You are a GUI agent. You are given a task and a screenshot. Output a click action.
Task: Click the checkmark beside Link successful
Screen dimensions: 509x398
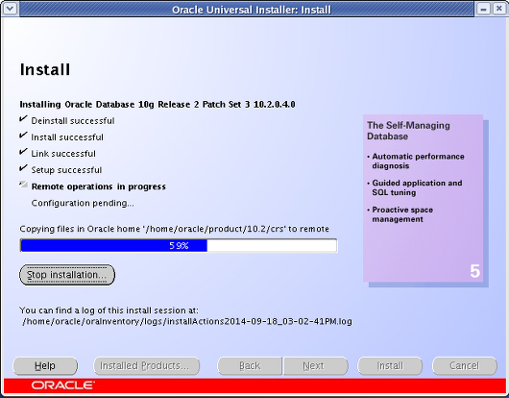pyautogui.click(x=23, y=152)
